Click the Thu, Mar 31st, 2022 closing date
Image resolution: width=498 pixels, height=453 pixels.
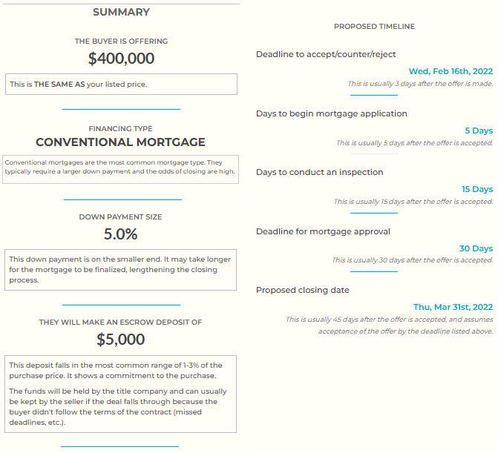453,307
